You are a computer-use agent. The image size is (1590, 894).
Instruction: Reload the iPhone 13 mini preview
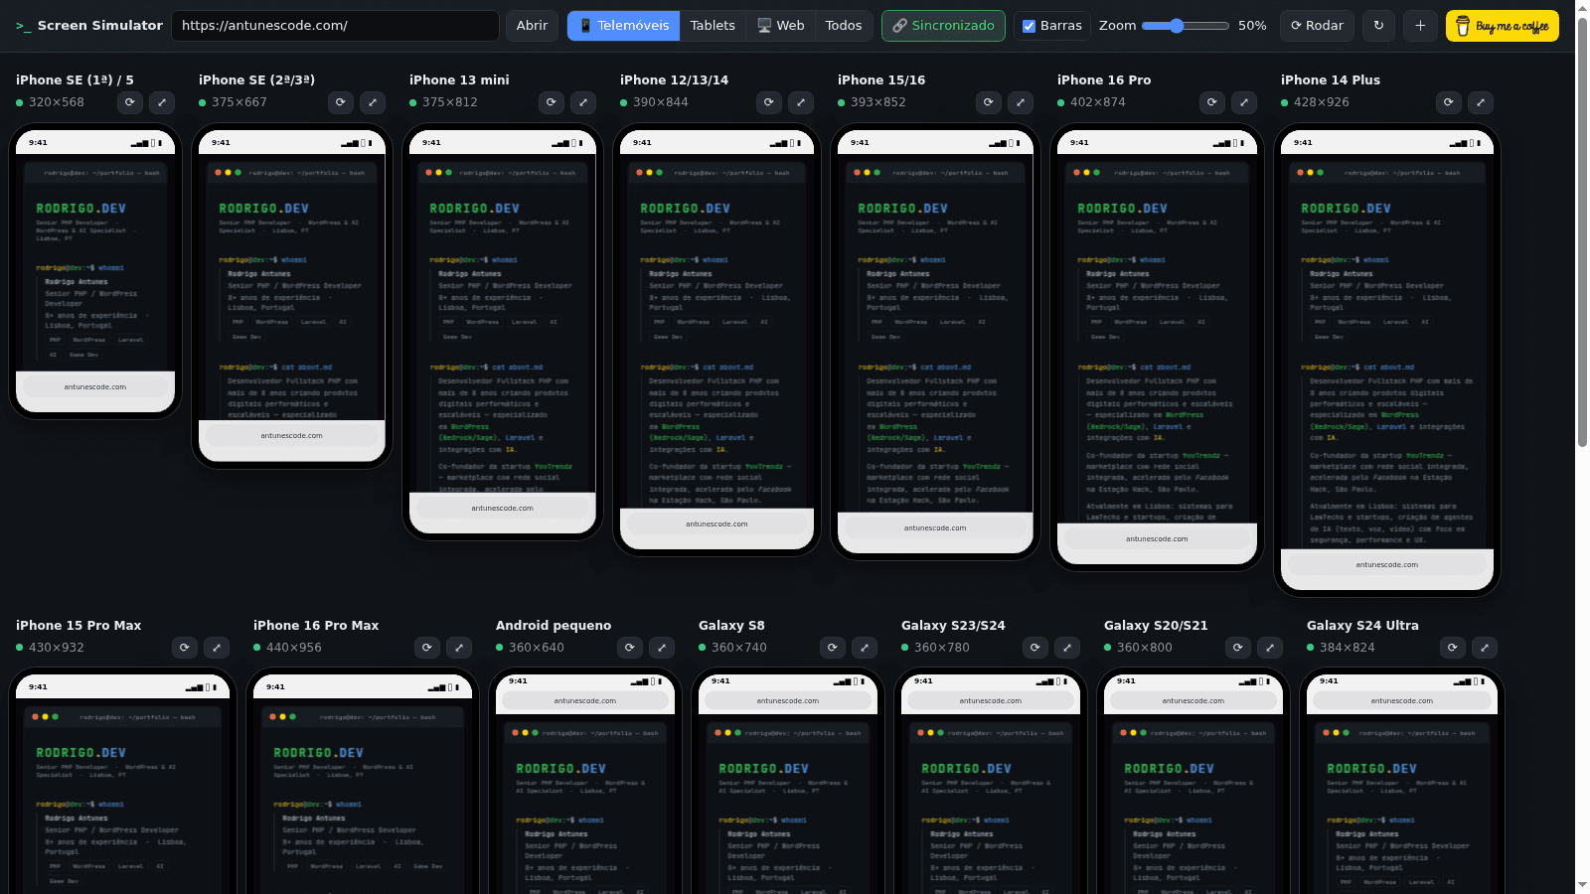[x=552, y=102]
